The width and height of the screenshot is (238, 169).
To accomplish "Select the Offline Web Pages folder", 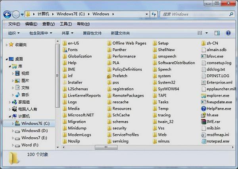I will 127,43.
